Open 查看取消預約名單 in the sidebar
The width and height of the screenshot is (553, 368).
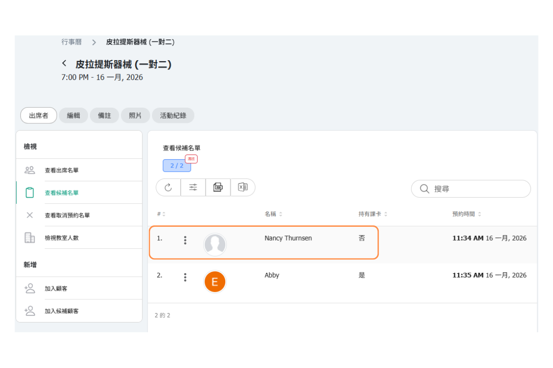pyautogui.click(x=67, y=215)
